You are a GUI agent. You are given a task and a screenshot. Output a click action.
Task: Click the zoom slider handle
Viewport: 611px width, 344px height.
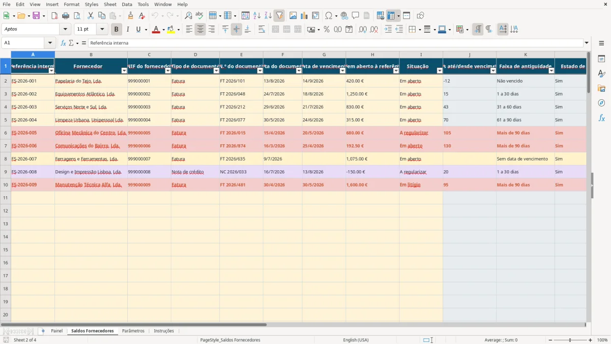[570, 340]
